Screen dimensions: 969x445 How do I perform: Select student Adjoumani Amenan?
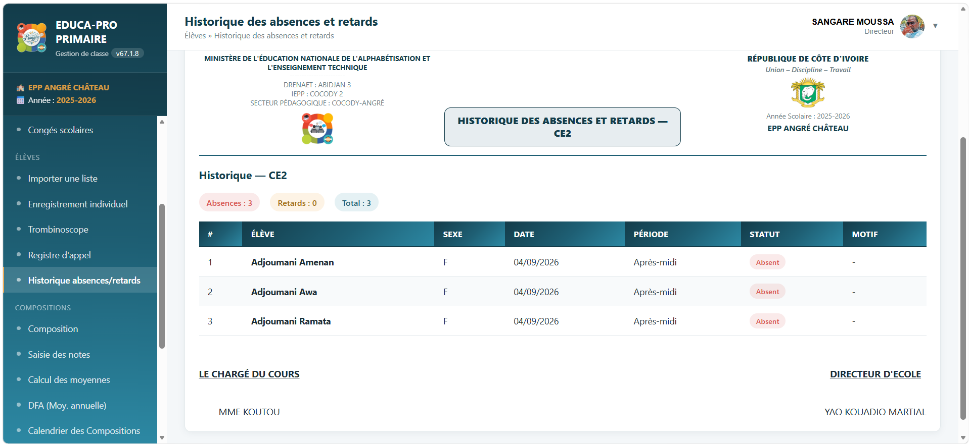(292, 262)
